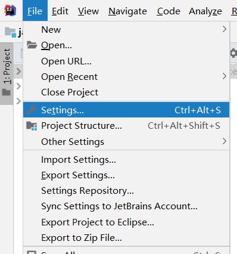237x254 pixels.
Task: Open the Edit menu
Action: [x=60, y=11]
